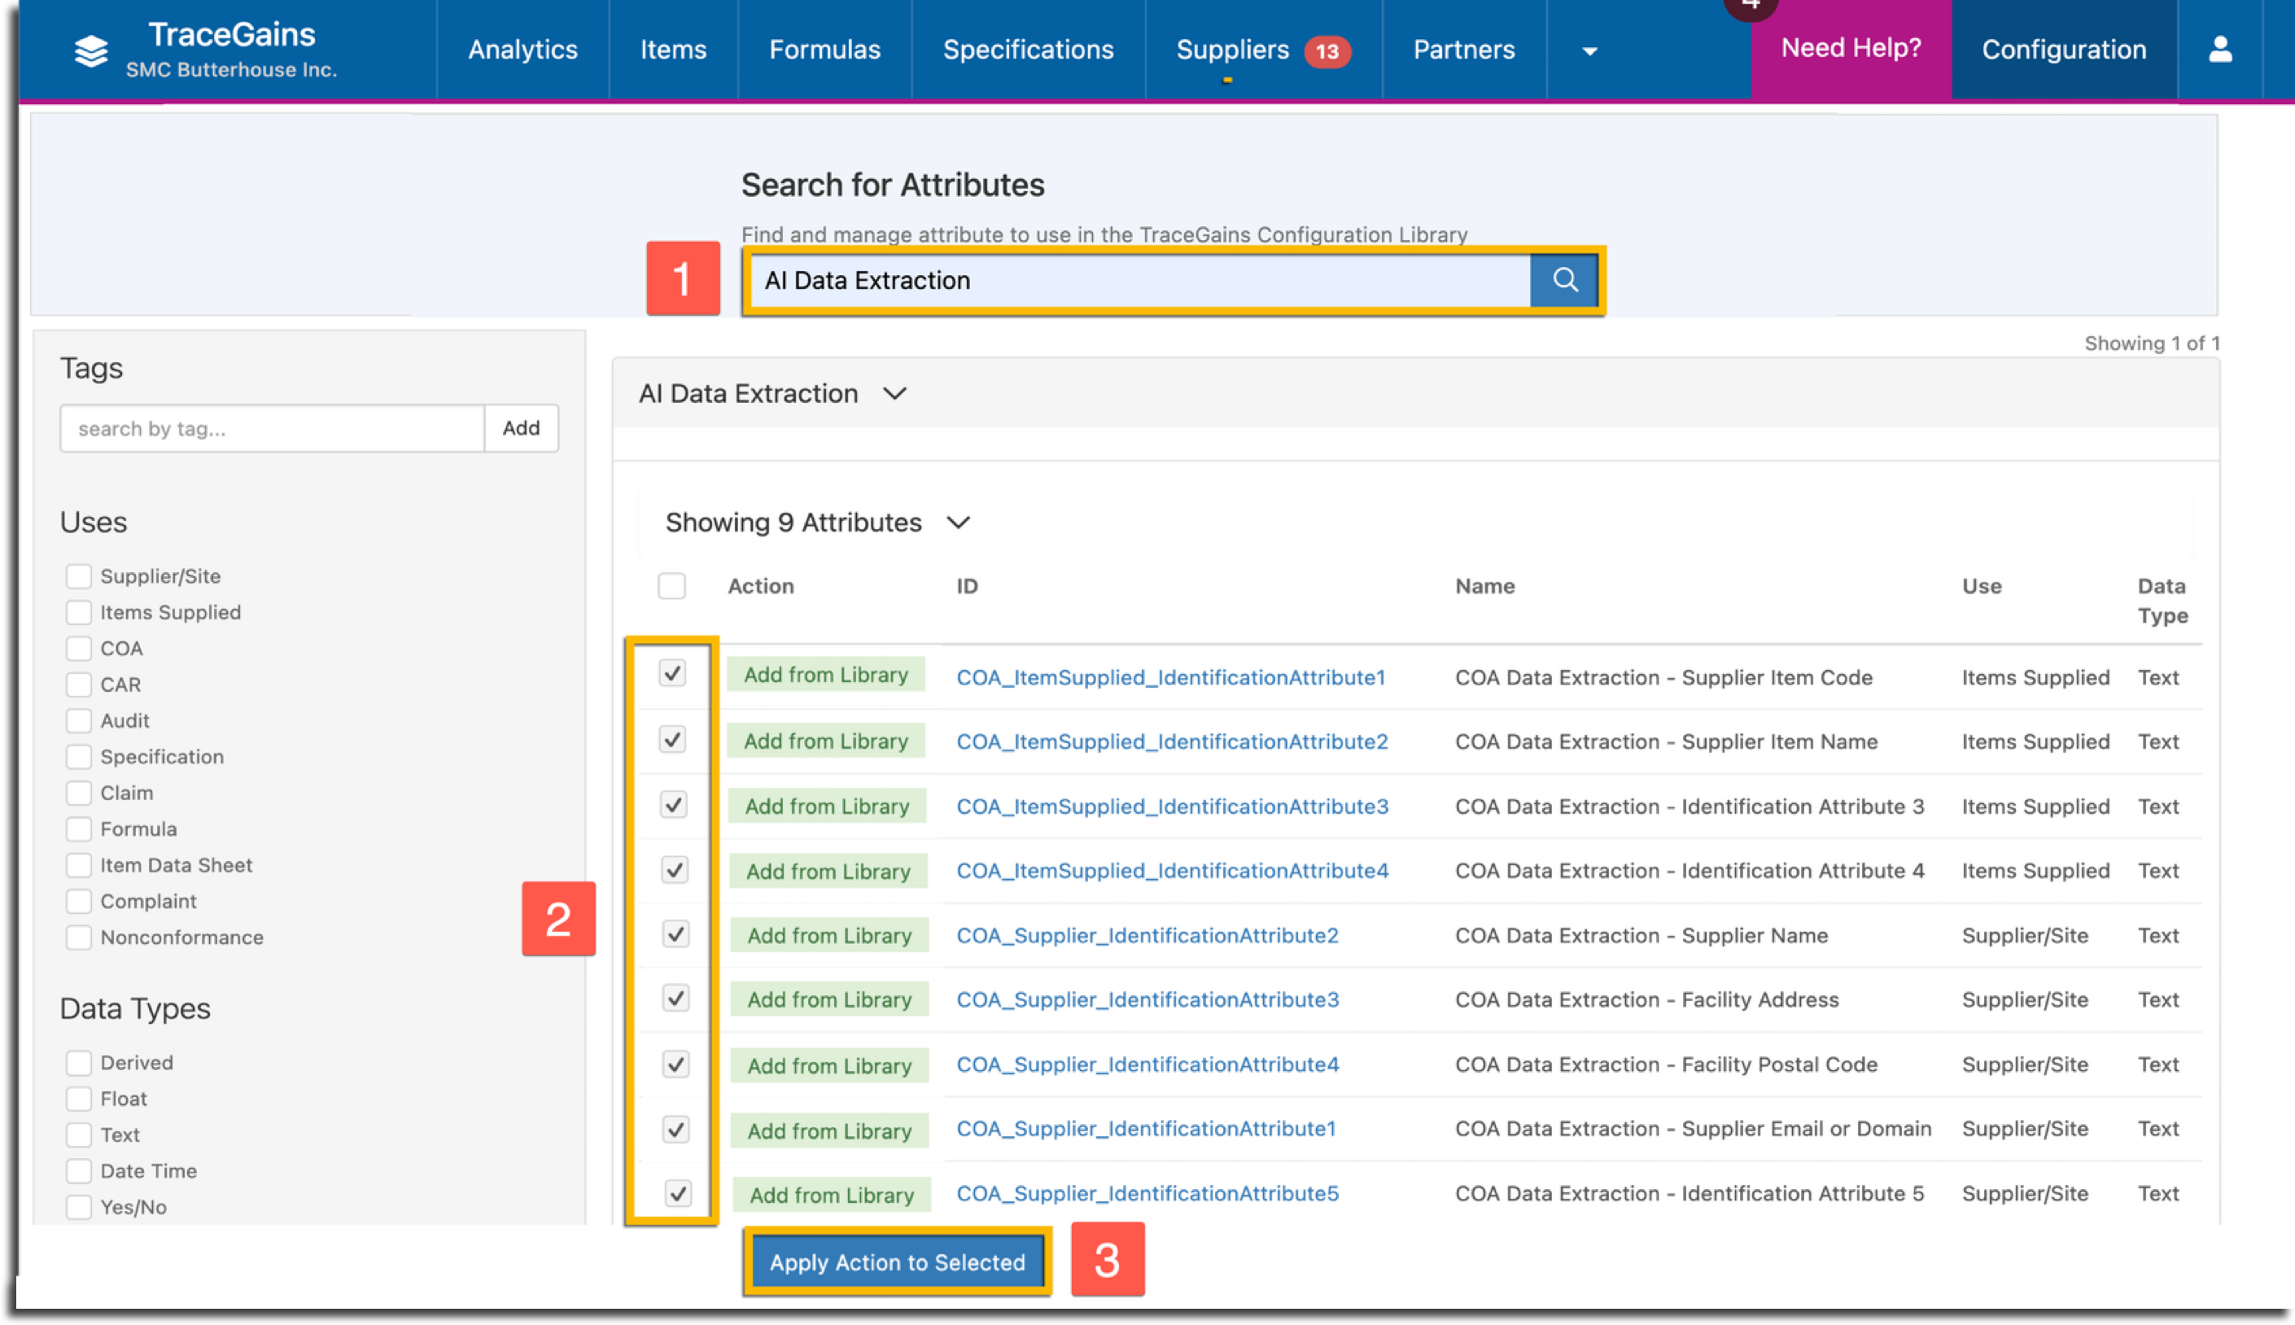Image resolution: width=2295 pixels, height=1325 pixels.
Task: Toggle the Float data type filter
Action: pyautogui.click(x=79, y=1099)
